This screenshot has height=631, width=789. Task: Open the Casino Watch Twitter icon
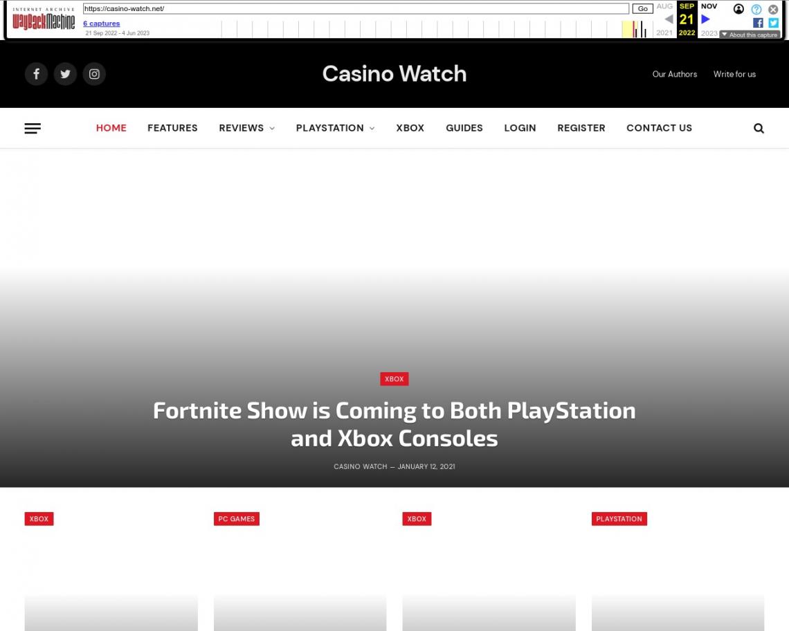pyautogui.click(x=66, y=74)
